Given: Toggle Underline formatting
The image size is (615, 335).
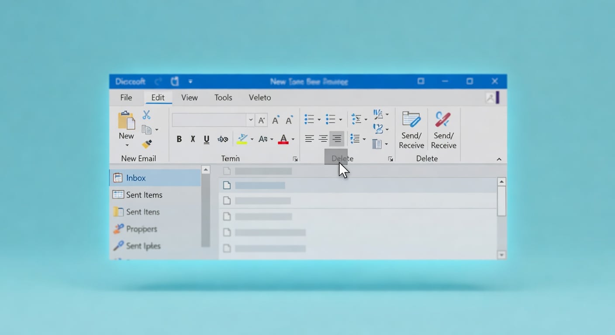Looking at the screenshot, I should point(207,139).
